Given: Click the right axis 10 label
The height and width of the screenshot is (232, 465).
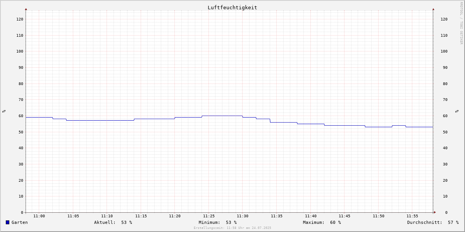Looking at the screenshot, I should click(445, 196).
